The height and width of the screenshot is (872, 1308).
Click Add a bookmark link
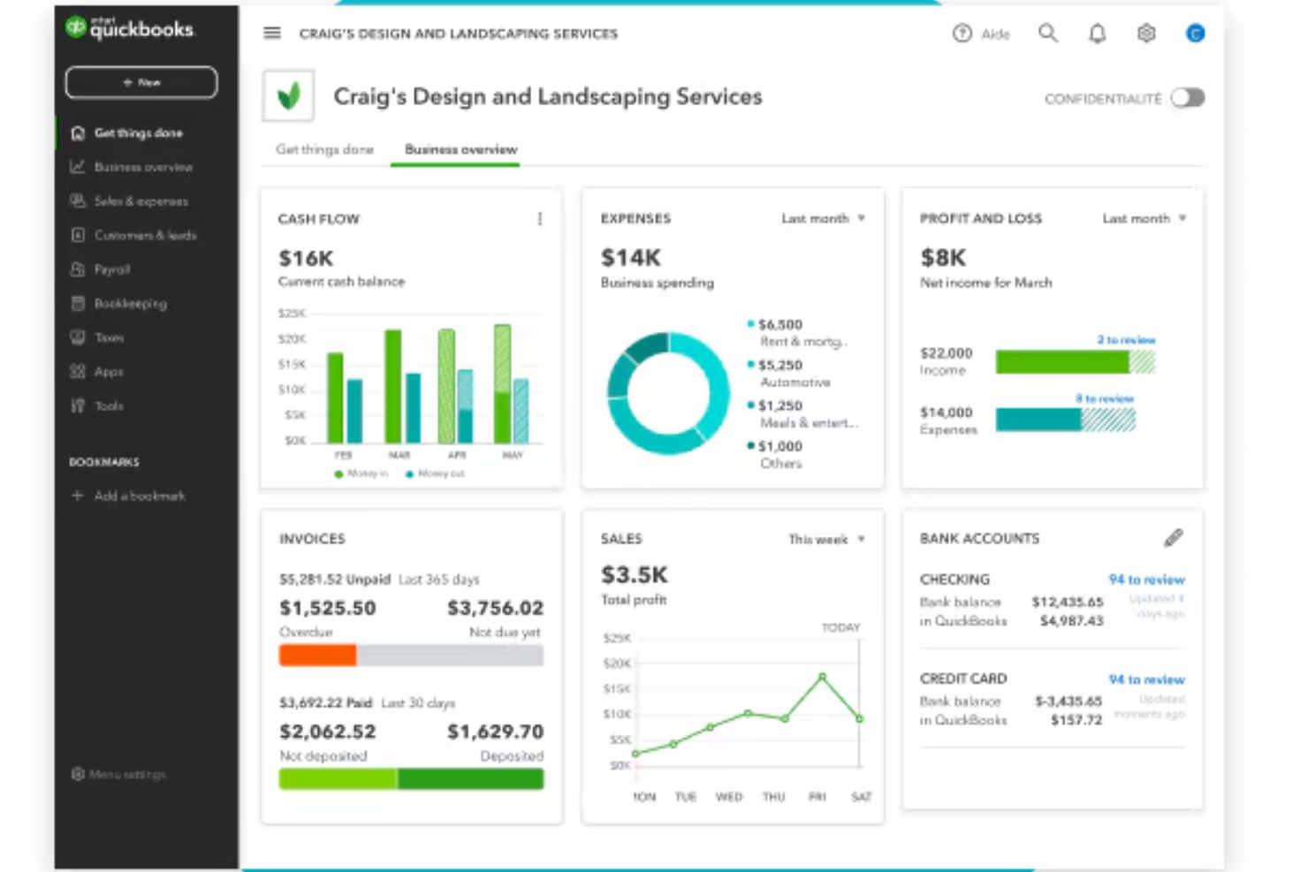pyautogui.click(x=140, y=496)
